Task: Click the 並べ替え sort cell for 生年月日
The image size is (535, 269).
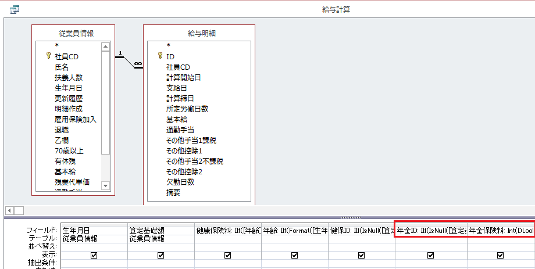Action: [x=94, y=247]
